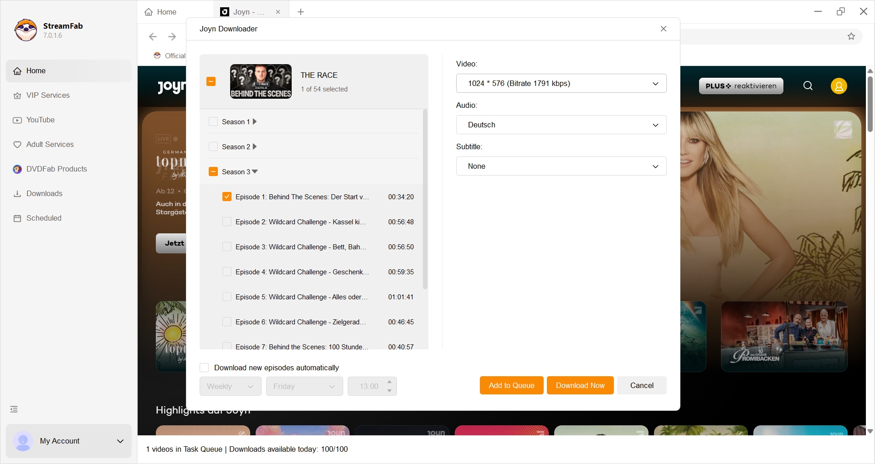Increment the 13:00 schedule time
The image size is (875, 464).
pyautogui.click(x=389, y=382)
